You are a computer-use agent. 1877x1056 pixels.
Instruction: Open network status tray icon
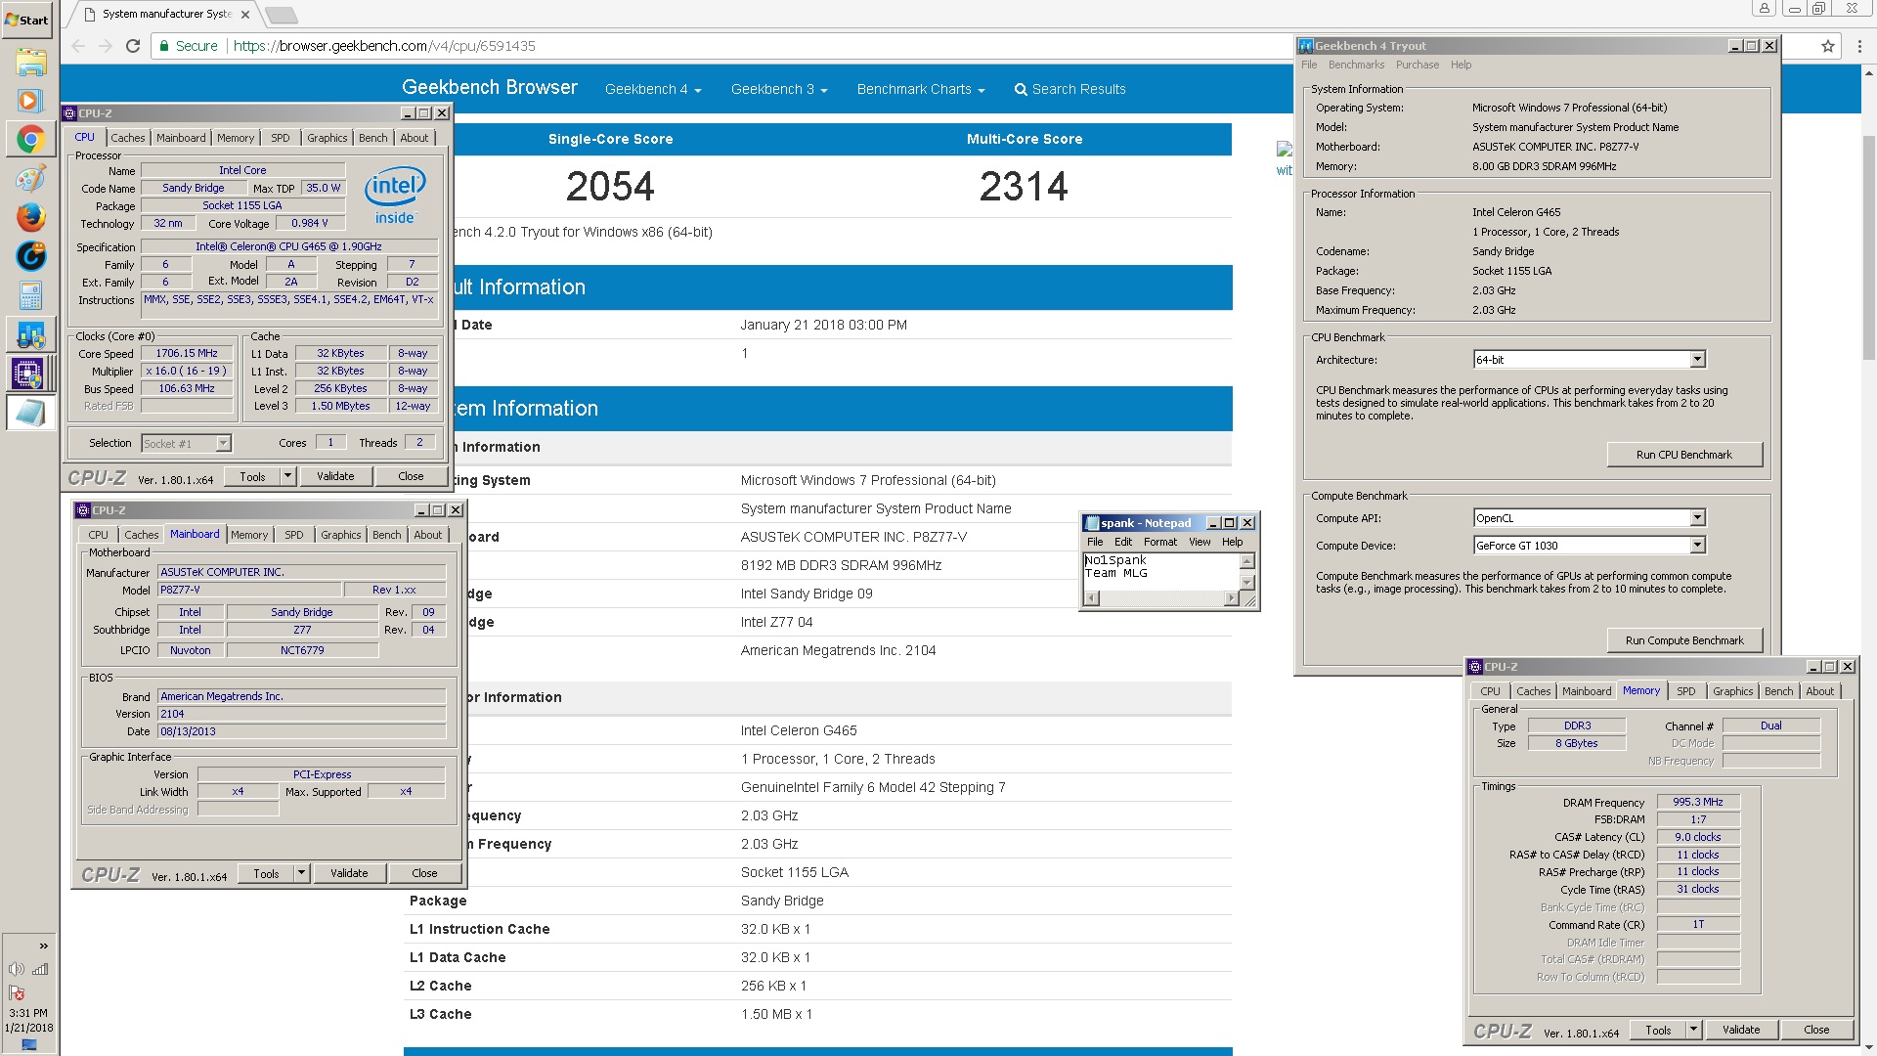click(40, 969)
